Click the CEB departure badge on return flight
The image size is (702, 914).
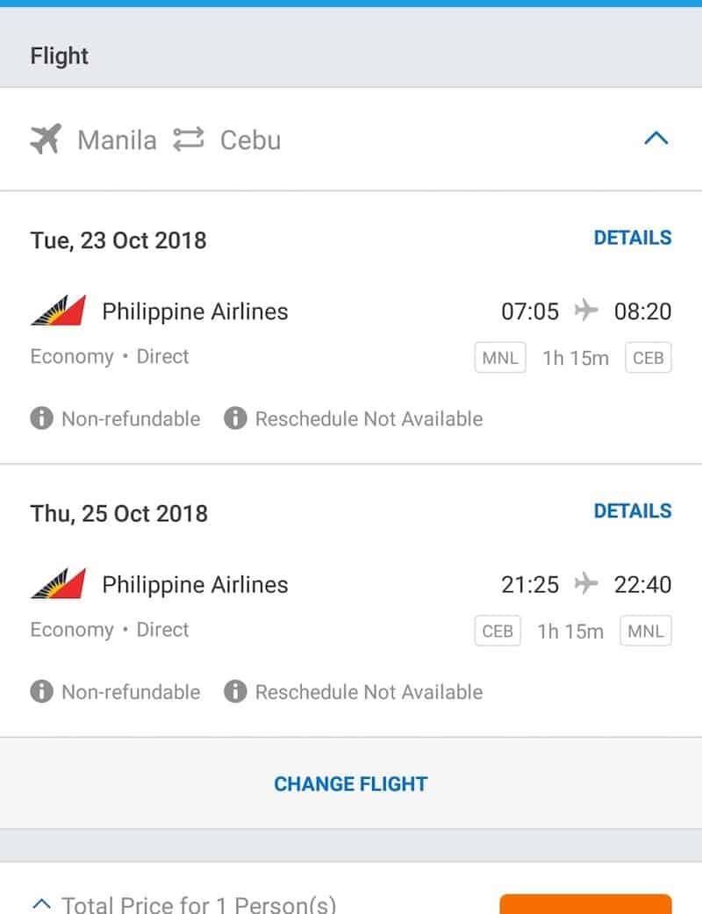tap(498, 632)
